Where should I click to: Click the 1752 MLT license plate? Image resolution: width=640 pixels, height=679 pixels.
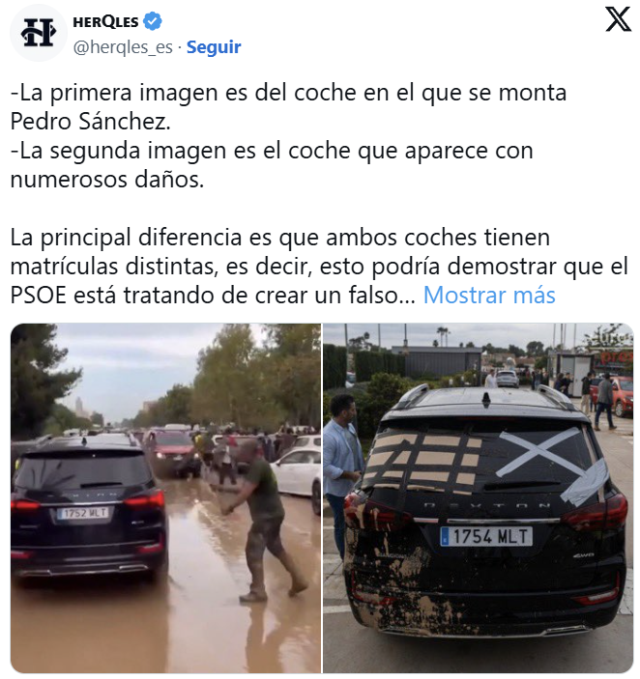(x=84, y=513)
